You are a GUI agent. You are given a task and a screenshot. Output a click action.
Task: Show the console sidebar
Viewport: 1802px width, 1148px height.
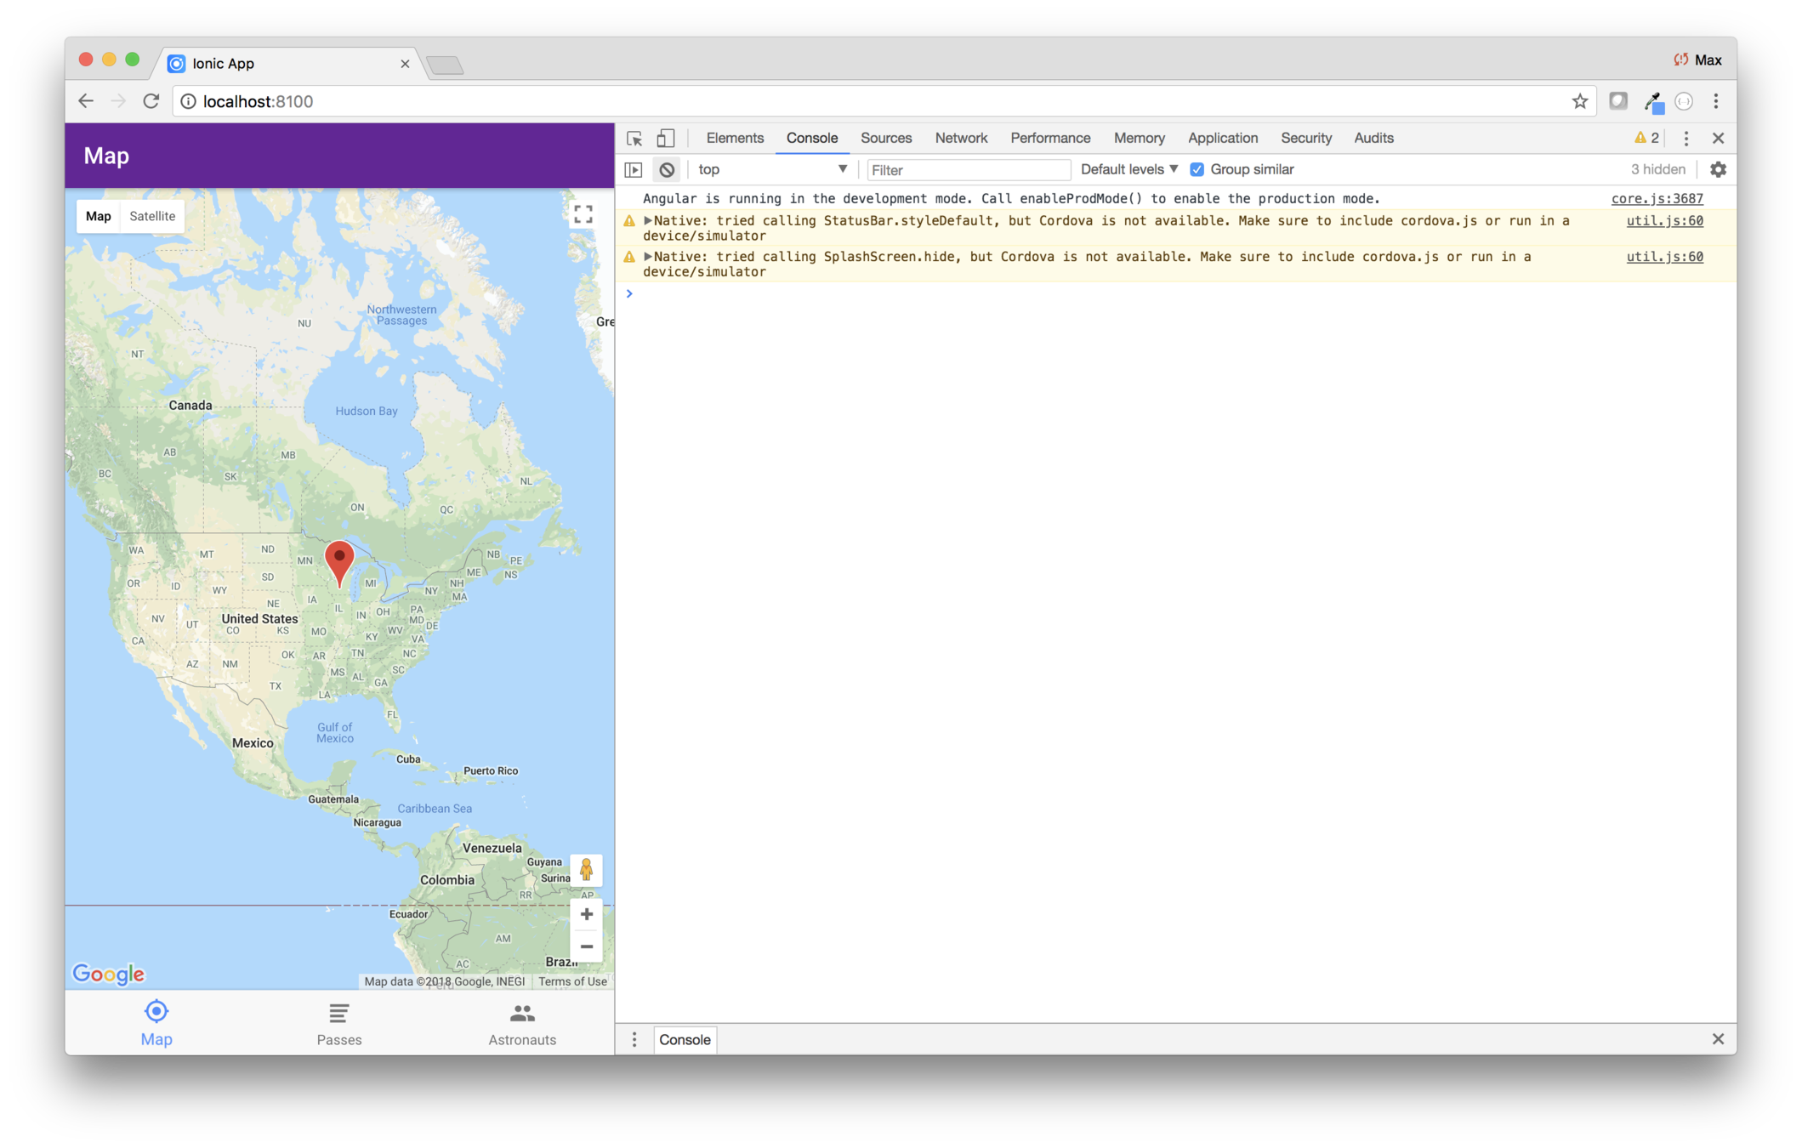[x=634, y=170]
